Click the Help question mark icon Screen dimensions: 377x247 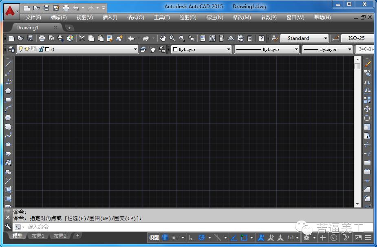[x=262, y=38]
